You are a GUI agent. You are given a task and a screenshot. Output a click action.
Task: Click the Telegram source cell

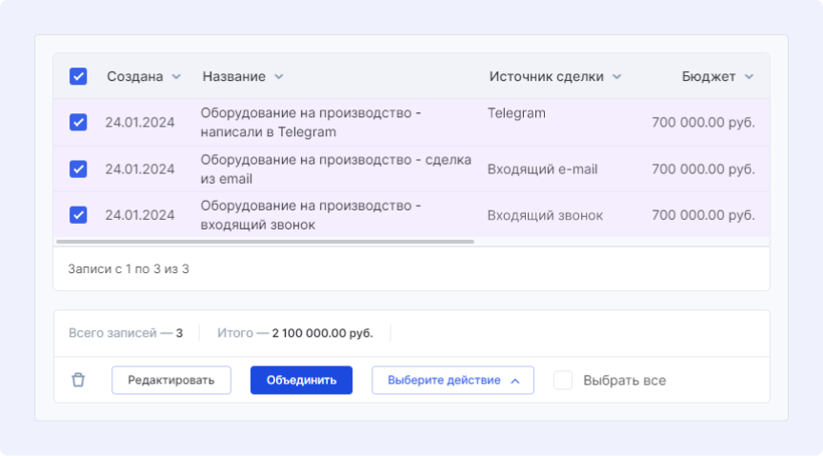tap(516, 113)
